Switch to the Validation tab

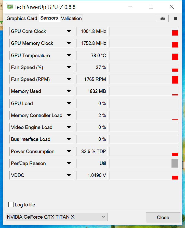click(71, 18)
